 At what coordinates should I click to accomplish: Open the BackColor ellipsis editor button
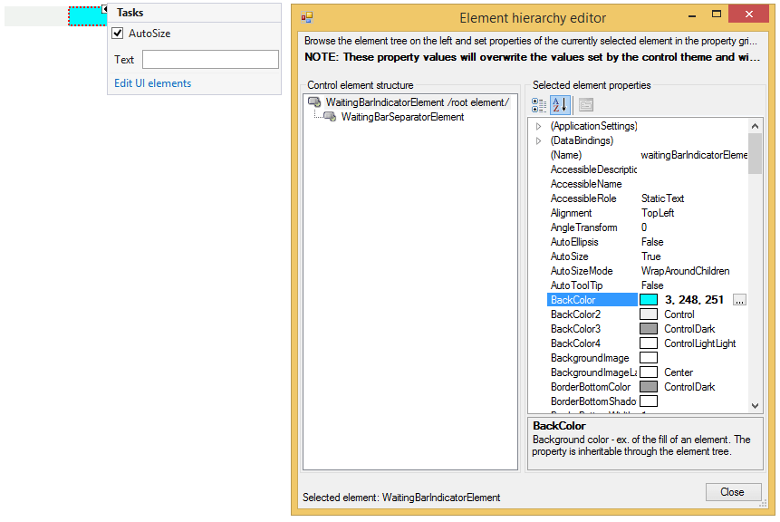point(739,299)
